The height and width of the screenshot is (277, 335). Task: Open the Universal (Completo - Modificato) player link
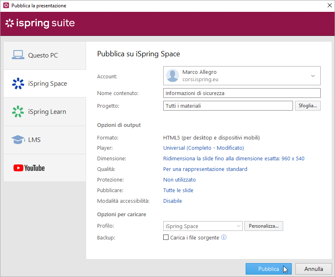click(x=204, y=148)
